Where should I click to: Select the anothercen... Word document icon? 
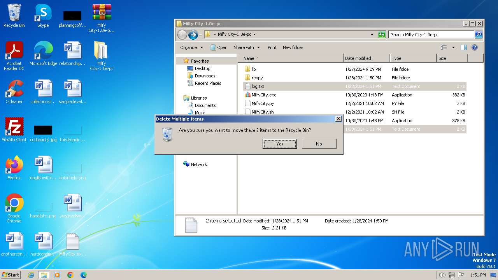click(x=14, y=244)
